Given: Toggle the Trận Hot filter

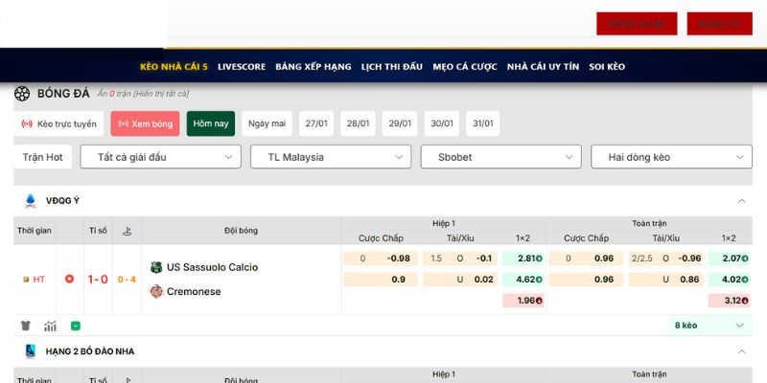Looking at the screenshot, I should [x=42, y=157].
